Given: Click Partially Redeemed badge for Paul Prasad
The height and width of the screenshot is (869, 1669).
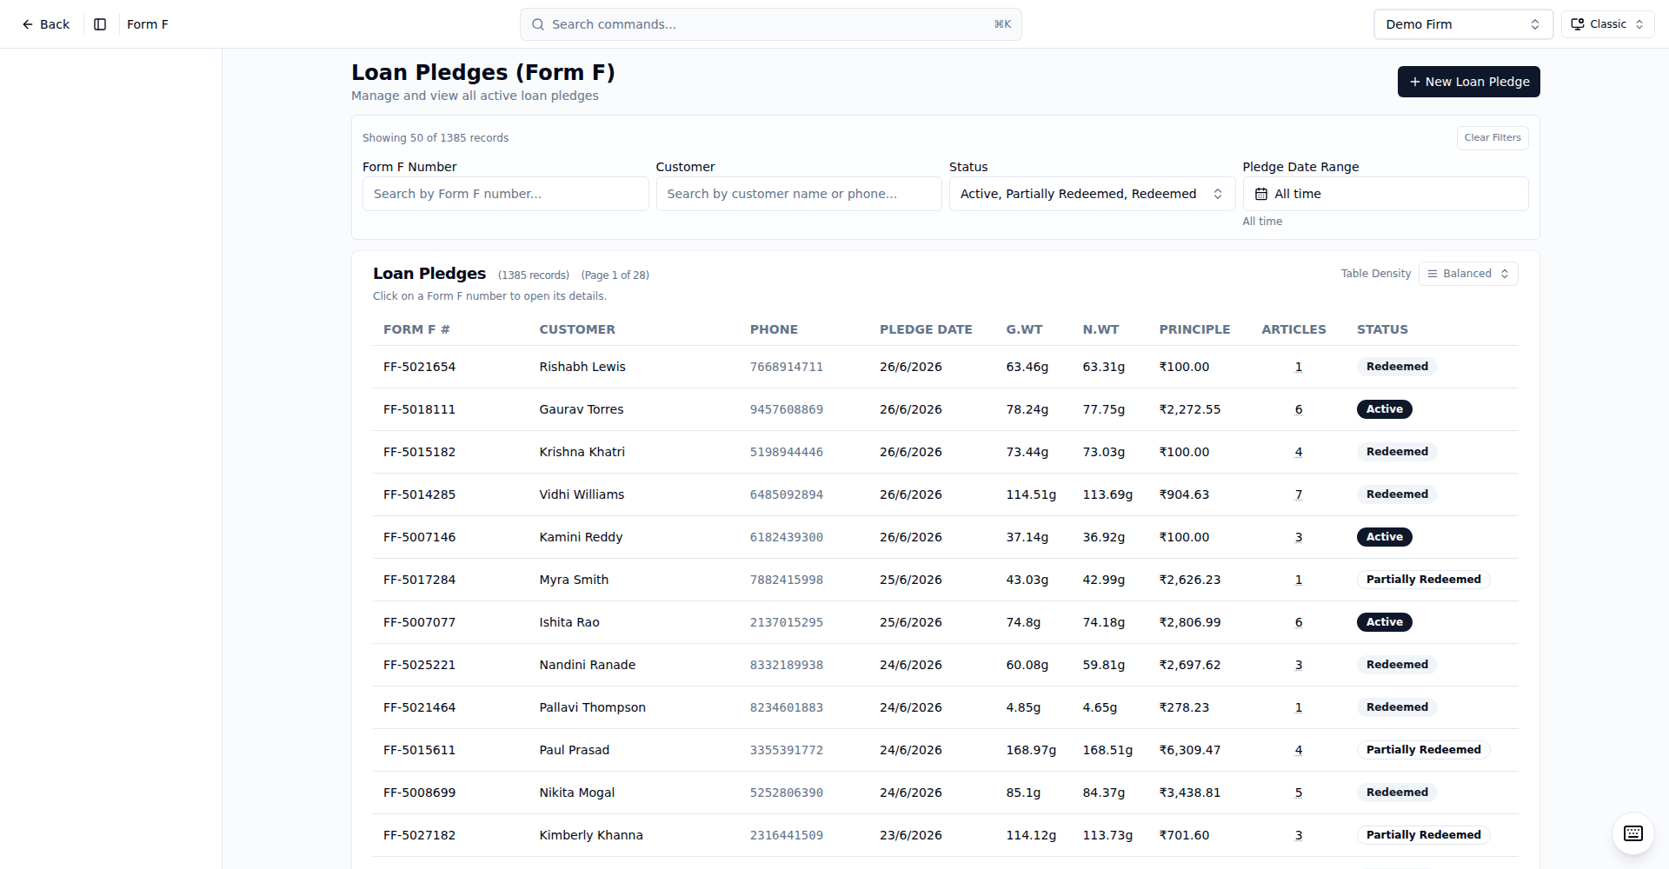Looking at the screenshot, I should click(x=1423, y=750).
